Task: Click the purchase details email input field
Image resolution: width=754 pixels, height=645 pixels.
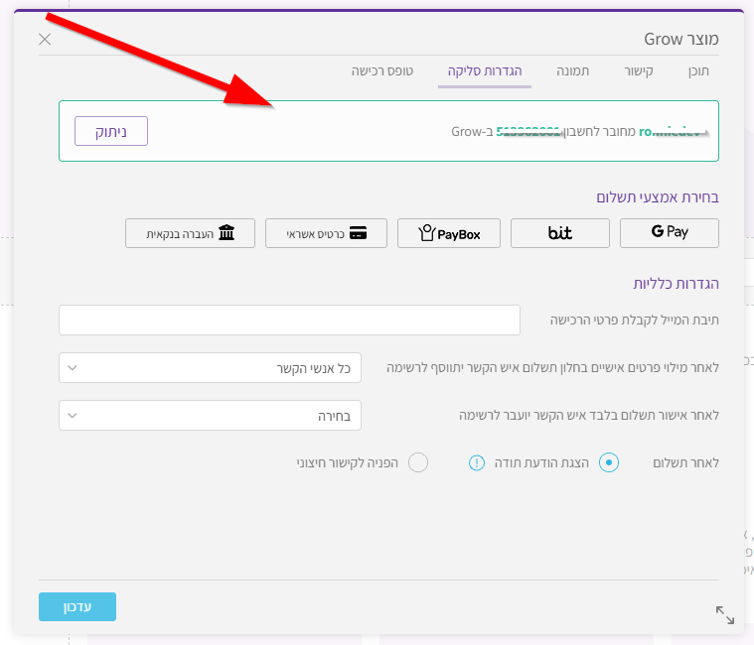Action: 289,321
